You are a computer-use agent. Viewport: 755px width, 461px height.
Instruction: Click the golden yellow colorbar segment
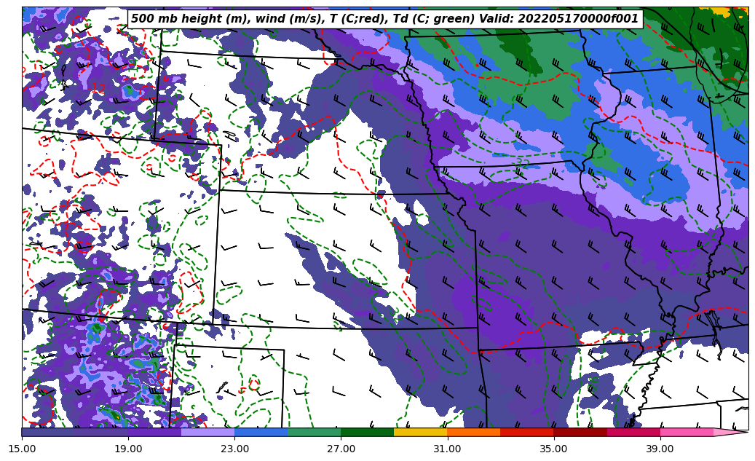[x=420, y=432]
